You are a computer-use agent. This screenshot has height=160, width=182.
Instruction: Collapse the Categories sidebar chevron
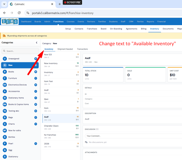pyautogui.click(x=36, y=43)
